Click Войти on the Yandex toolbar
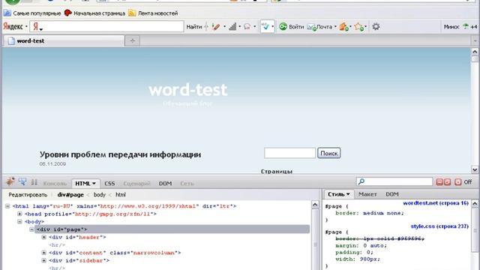 (x=292, y=27)
